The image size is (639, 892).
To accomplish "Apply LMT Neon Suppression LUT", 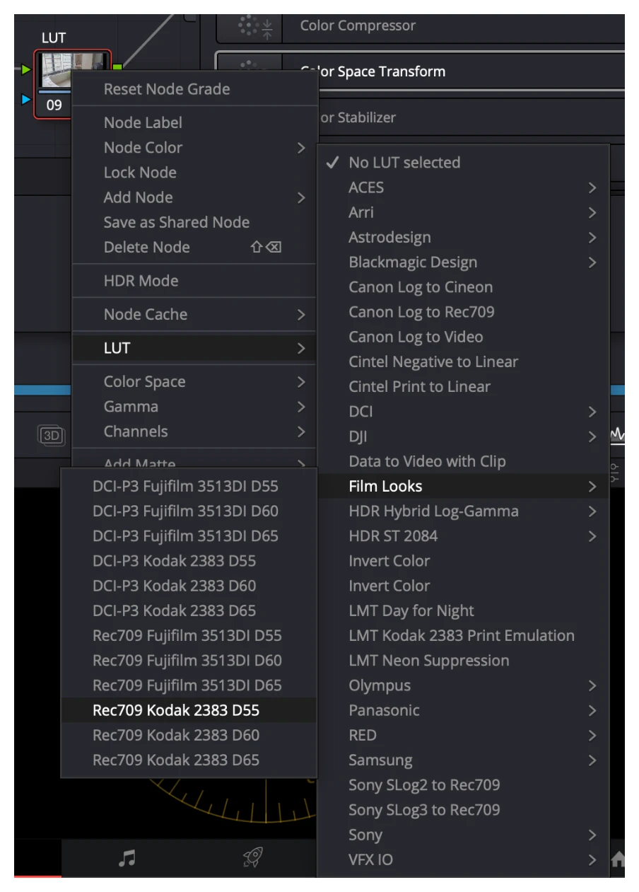I will (463, 661).
